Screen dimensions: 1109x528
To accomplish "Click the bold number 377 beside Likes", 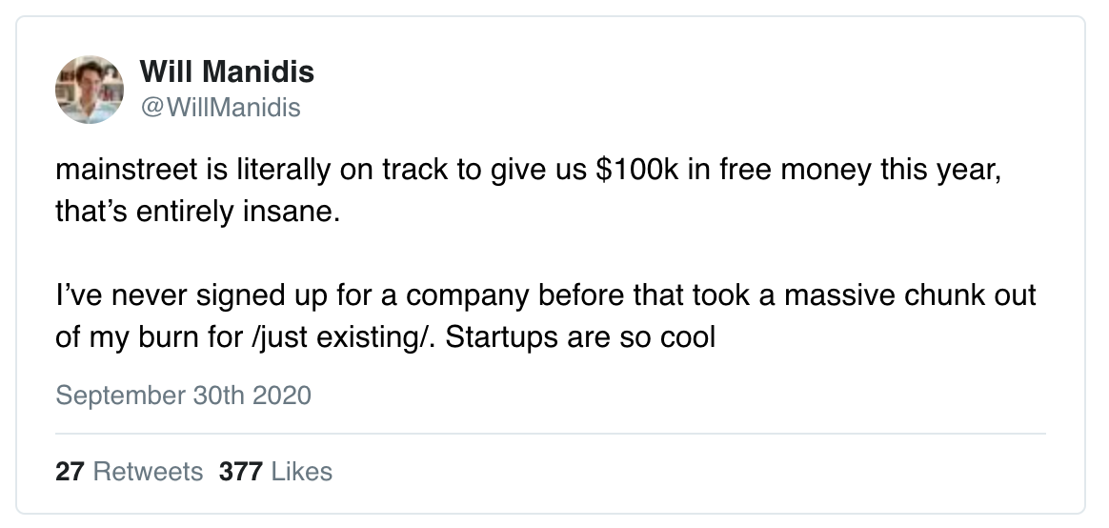I will click(240, 472).
